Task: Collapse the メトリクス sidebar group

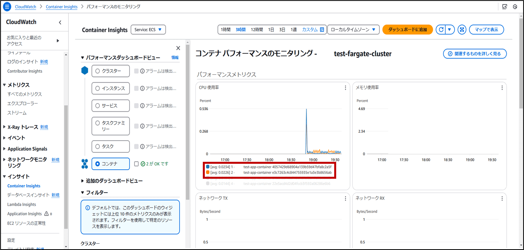Action: [5, 85]
